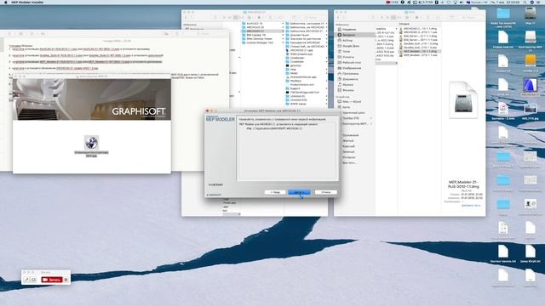The height and width of the screenshot is (306, 545).
Task: Click the ARCHICAD-21-Update link in the text document
Action: coord(77,68)
